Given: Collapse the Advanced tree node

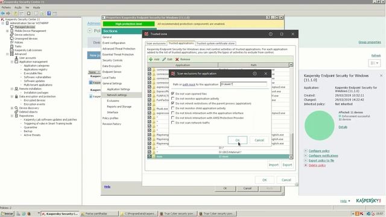Looking at the screenshot, I should point(7,54).
